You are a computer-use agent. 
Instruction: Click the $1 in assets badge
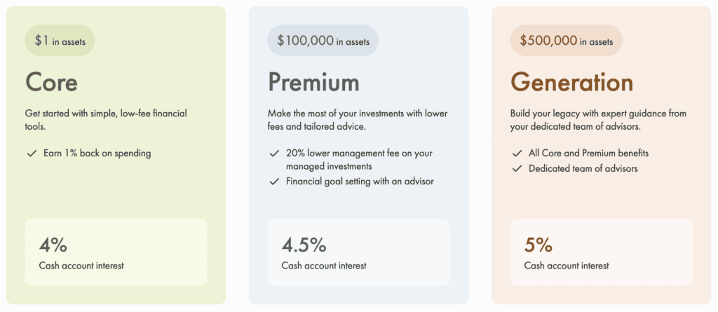[x=60, y=41]
